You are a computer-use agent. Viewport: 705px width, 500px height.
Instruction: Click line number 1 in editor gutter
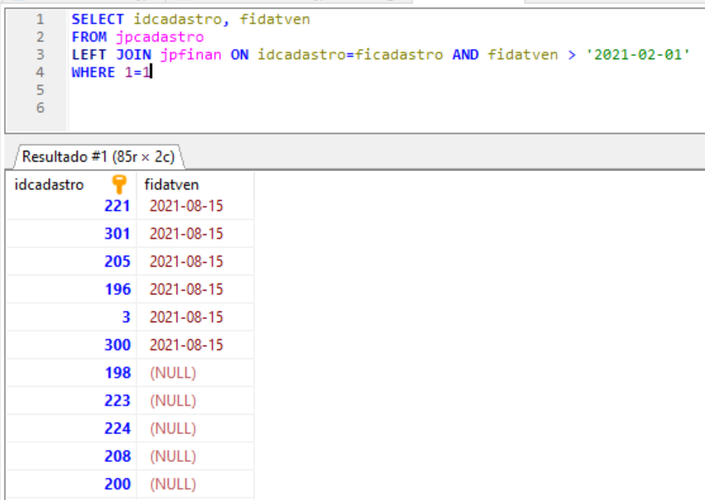point(40,19)
